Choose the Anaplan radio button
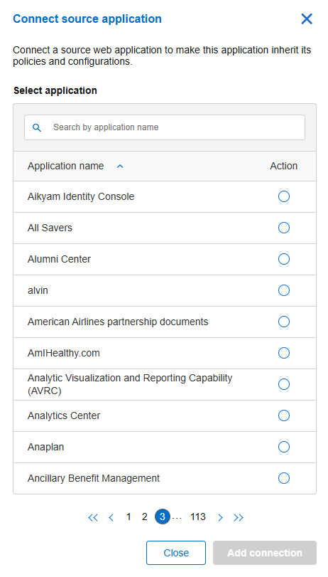Viewport: 328px width, 577px height. tap(283, 447)
